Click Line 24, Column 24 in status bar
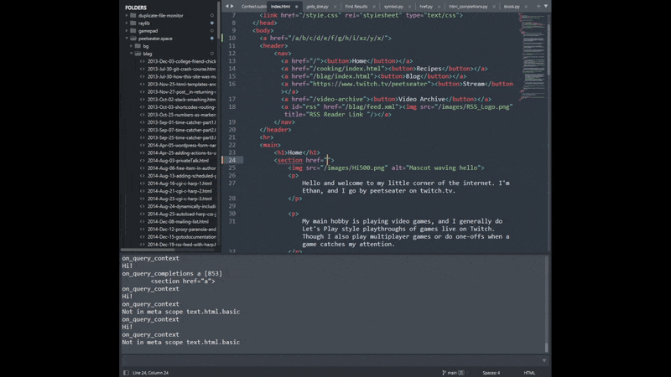 150,373
